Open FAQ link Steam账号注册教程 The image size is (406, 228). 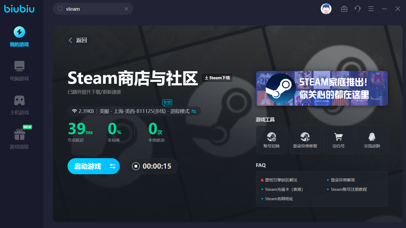[x=349, y=189]
